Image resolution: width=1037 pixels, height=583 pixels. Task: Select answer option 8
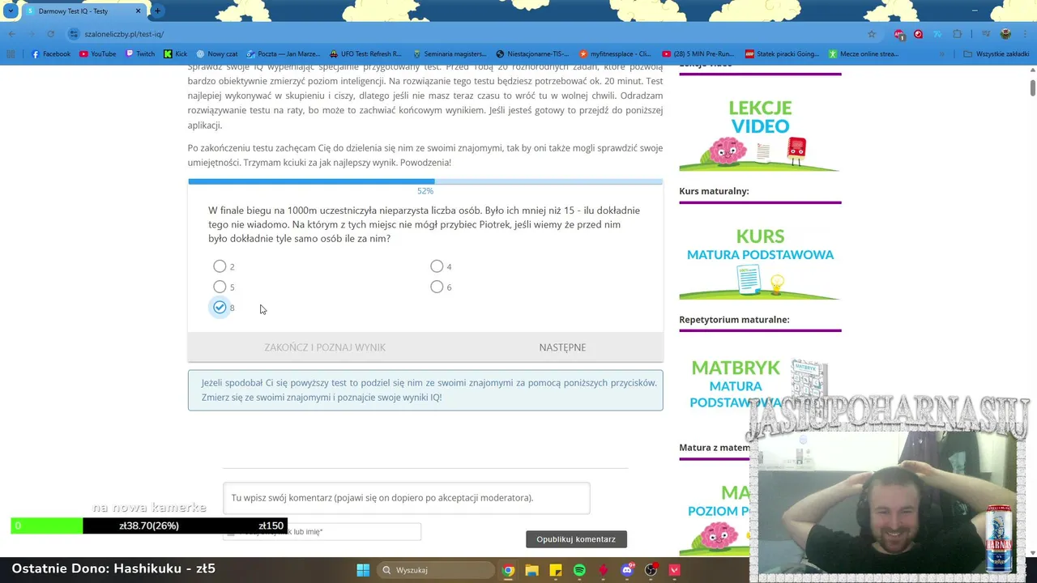pos(220,308)
